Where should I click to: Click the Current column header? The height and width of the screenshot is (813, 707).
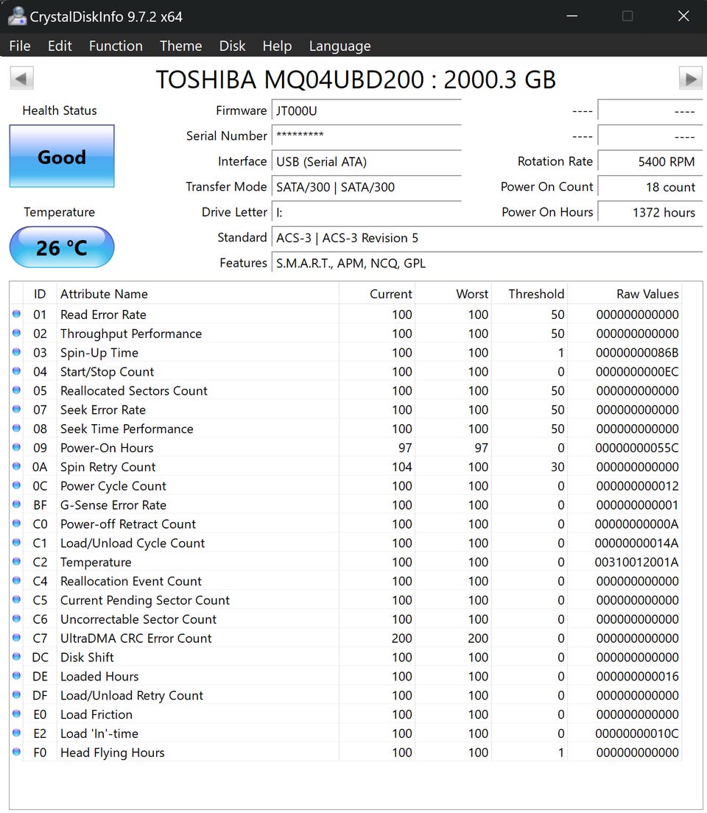tap(377, 294)
